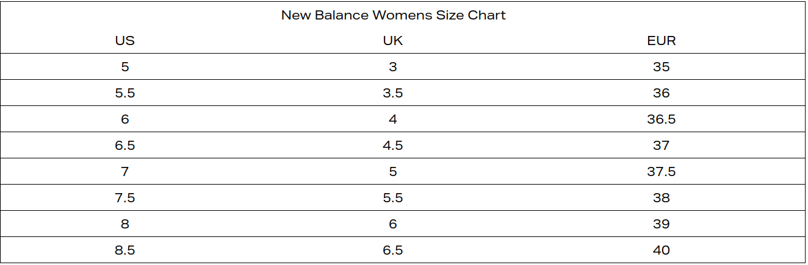808x265 pixels.
Task: Select UK size 3.5 cell
Action: tap(393, 93)
